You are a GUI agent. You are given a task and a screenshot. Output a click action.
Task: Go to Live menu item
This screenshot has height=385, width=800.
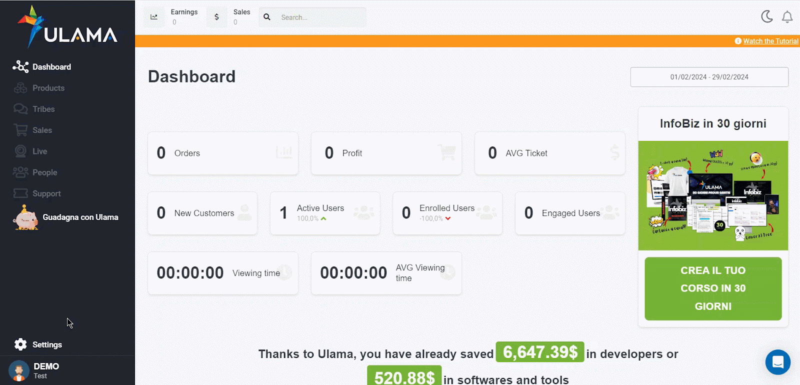tap(40, 151)
